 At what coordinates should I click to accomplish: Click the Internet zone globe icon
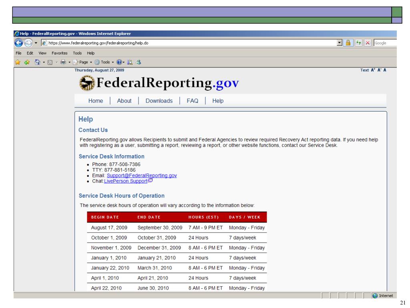point(375,296)
